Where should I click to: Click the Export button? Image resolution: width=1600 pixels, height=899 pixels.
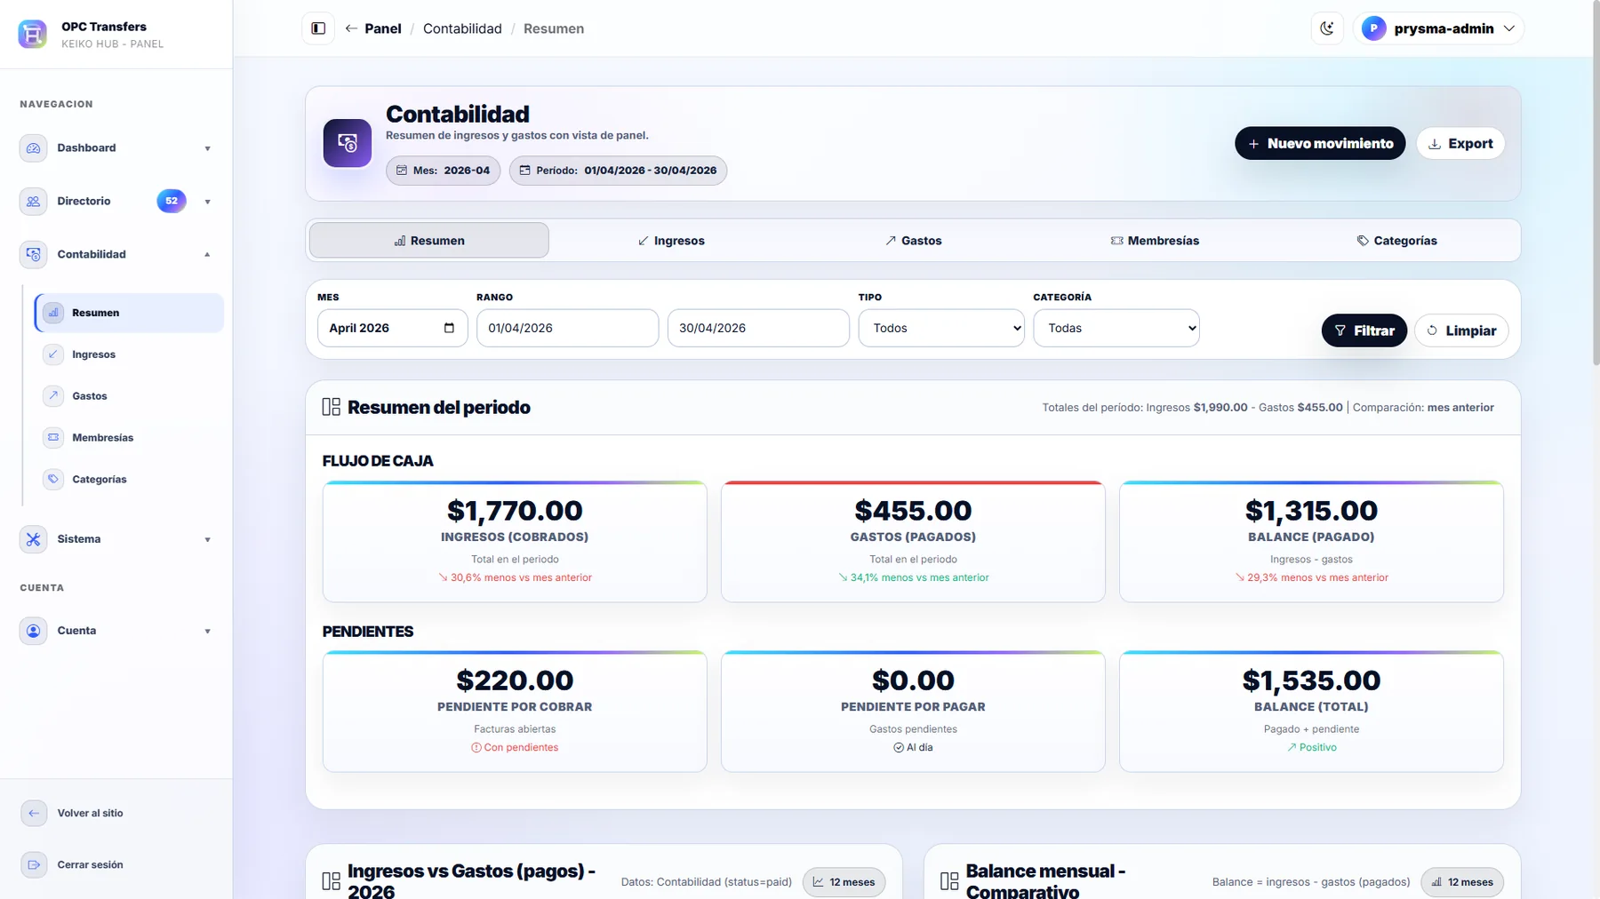coord(1460,143)
